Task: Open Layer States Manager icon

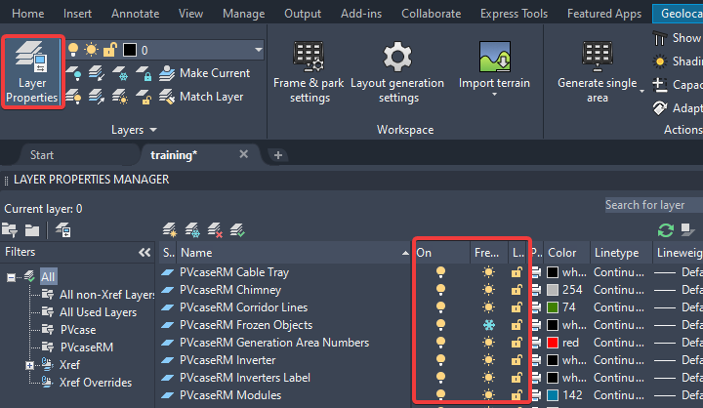Action: [62, 230]
